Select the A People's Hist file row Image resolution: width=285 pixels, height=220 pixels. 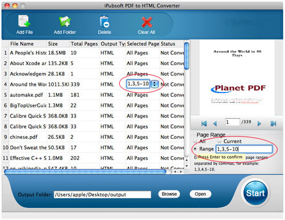click(93, 53)
